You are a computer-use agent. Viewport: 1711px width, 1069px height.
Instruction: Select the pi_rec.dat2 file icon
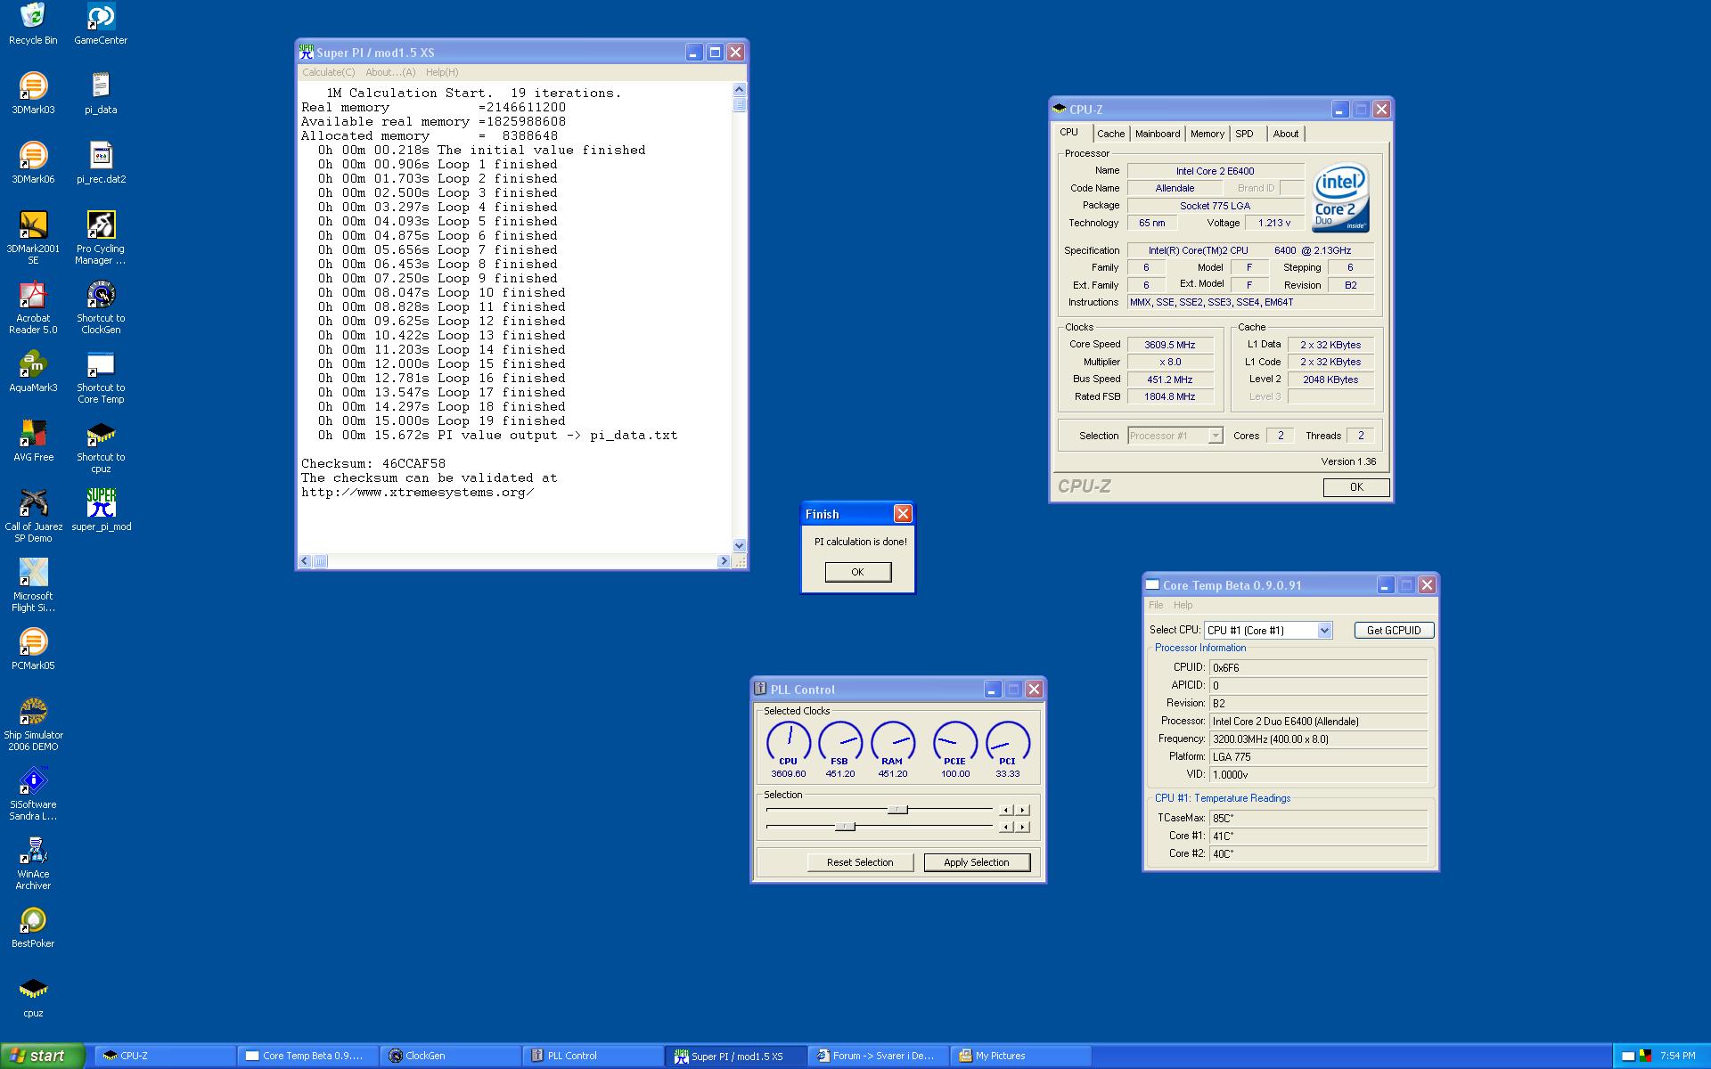click(101, 162)
